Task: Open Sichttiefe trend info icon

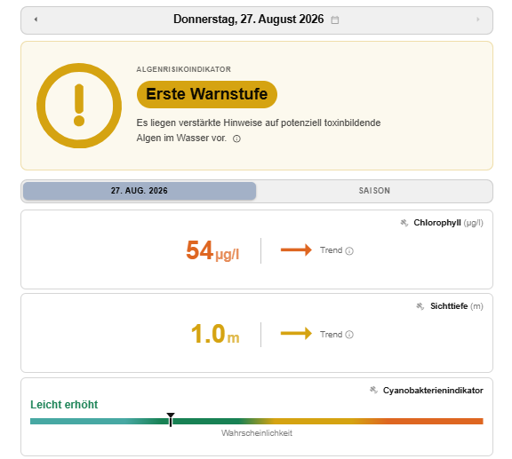Action: click(349, 335)
